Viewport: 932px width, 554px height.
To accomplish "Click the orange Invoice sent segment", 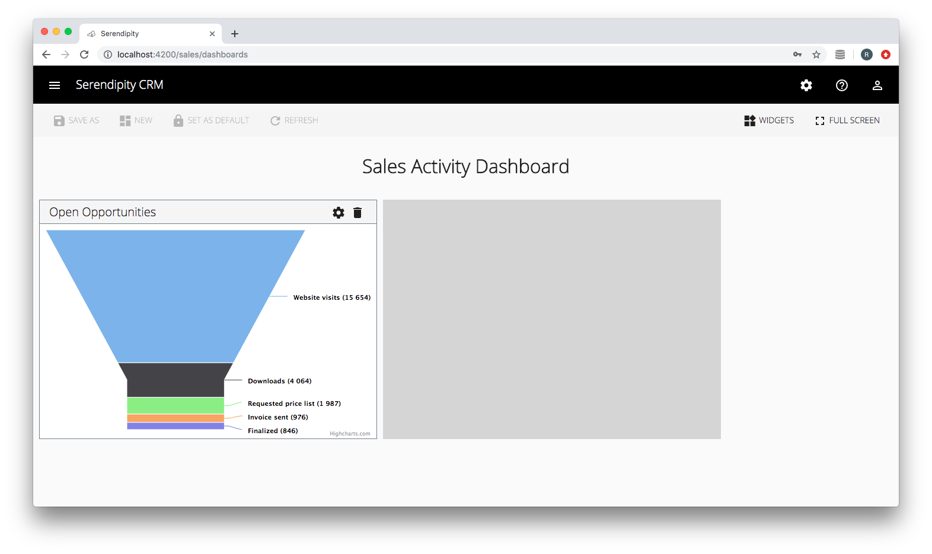I will [175, 418].
